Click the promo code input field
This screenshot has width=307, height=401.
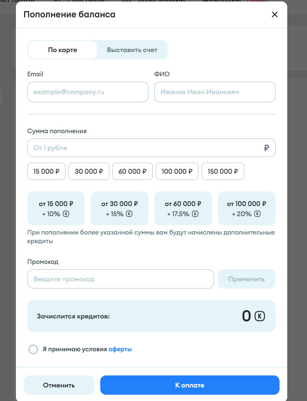[120, 279]
